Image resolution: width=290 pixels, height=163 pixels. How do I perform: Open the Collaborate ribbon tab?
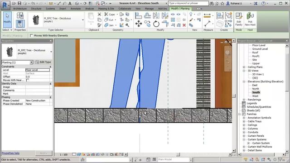[125, 9]
